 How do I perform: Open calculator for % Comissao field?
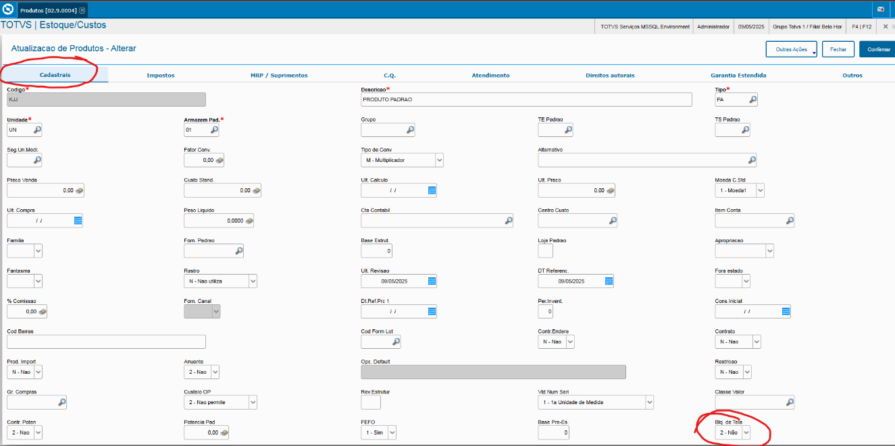42,312
